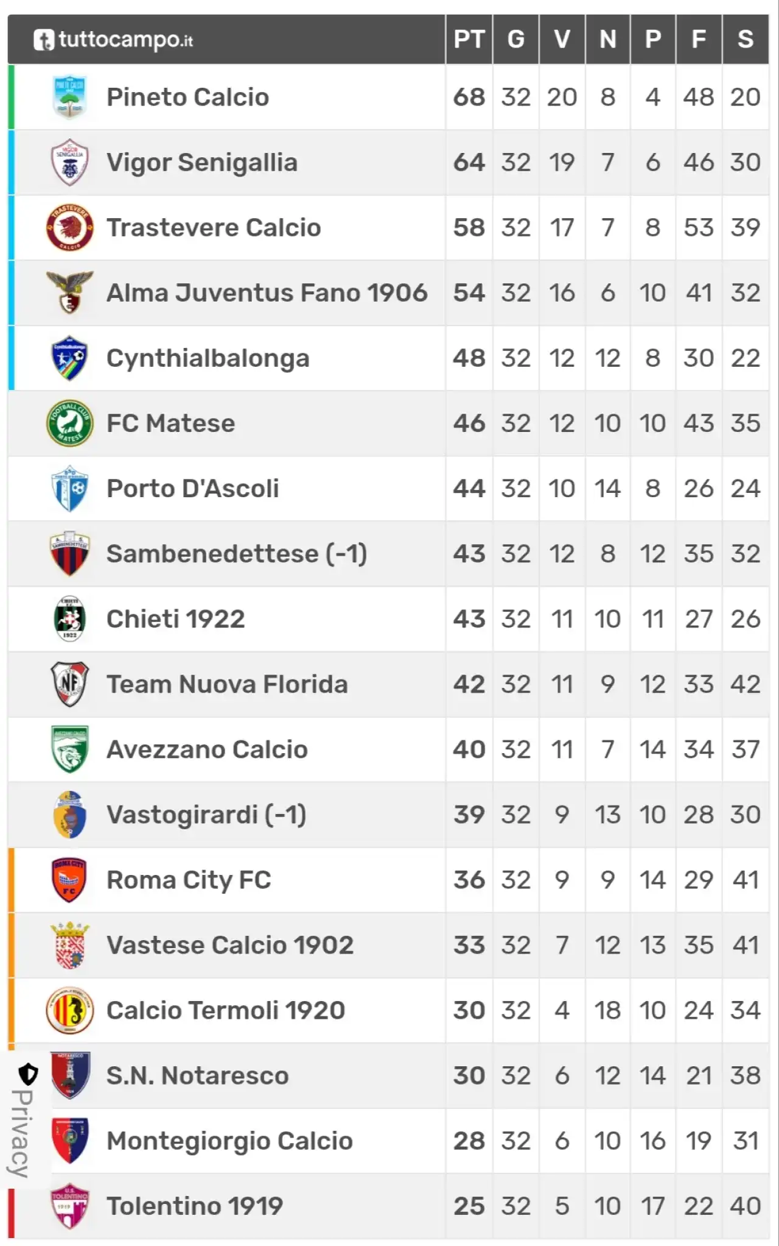Screen dimensions: 779x1246
Task: Open the FC Matese green crest
Action: [x=70, y=423]
